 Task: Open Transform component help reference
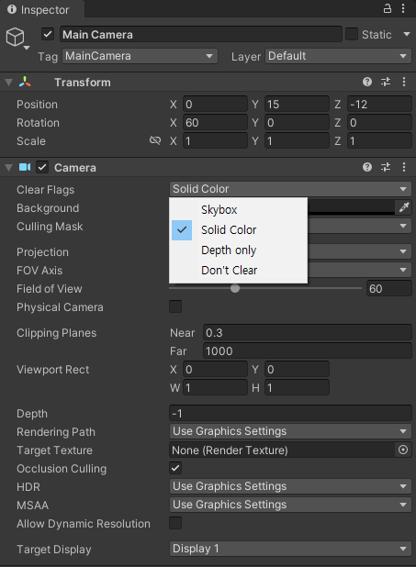(x=367, y=82)
